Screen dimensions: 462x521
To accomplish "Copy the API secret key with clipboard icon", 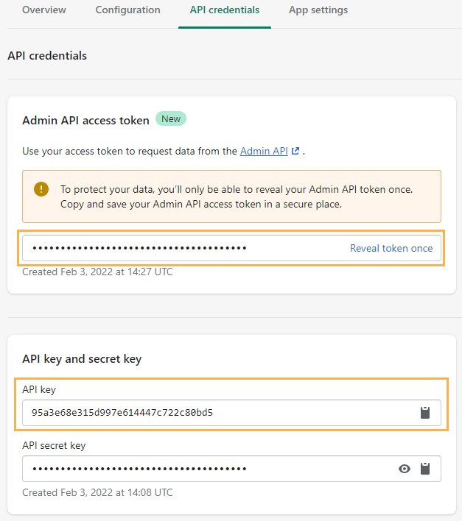I will (x=425, y=469).
